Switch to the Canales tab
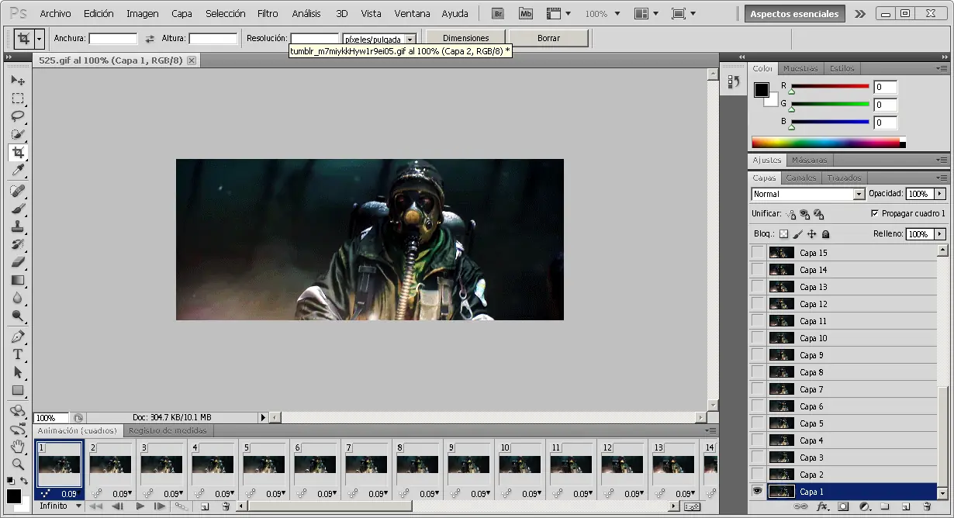The height and width of the screenshot is (518, 954). pyautogui.click(x=801, y=178)
